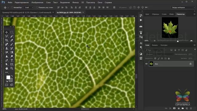
Task: Open the Character panel icon
Action: click(x=141, y=43)
